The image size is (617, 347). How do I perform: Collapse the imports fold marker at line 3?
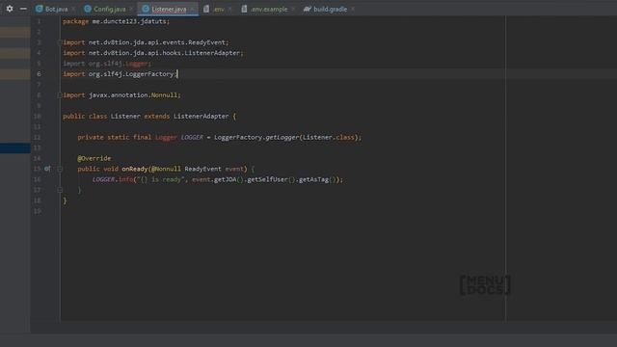(x=60, y=42)
